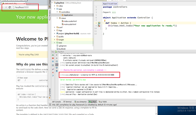The height and width of the screenshot is (115, 196).
Task: Click the template gutter icon at line 9
Action: [99, 26]
